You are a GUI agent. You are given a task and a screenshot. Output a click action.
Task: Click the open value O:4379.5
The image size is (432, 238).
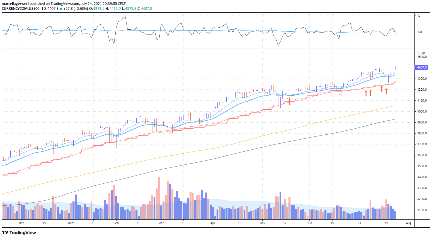[96, 9]
